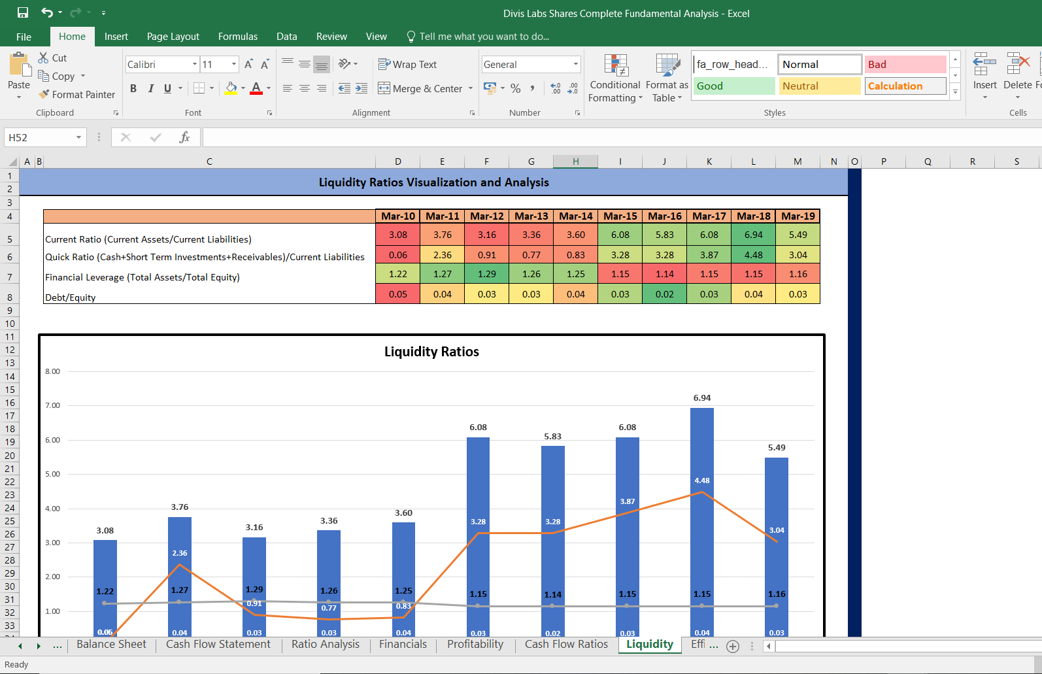Open Conditional Formatting menu

tap(615, 78)
